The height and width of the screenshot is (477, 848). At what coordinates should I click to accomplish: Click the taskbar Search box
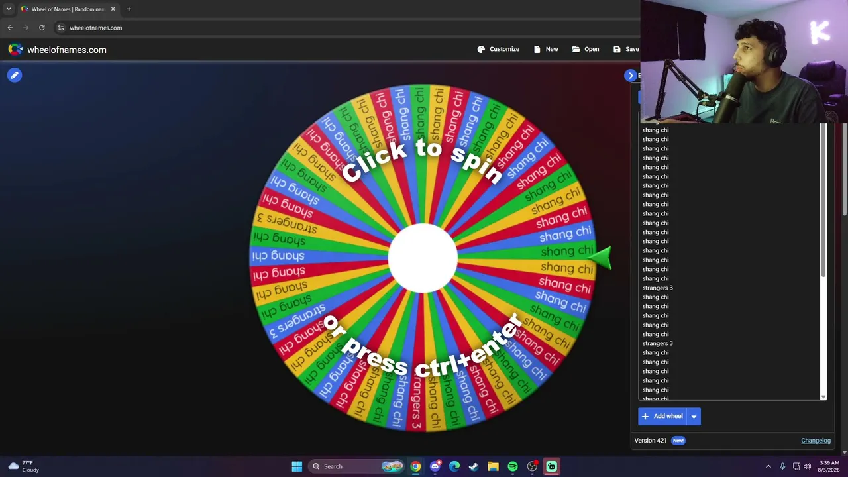[x=357, y=466]
